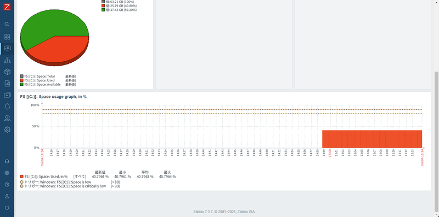Click the gray Space: Total legend square
439x217 pixels.
click(21, 76)
